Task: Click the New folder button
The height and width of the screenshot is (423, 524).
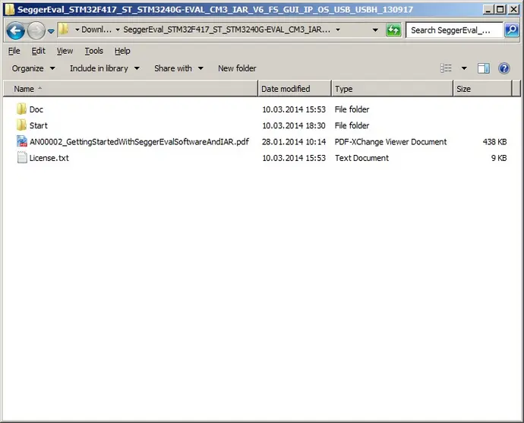Action: pos(237,68)
